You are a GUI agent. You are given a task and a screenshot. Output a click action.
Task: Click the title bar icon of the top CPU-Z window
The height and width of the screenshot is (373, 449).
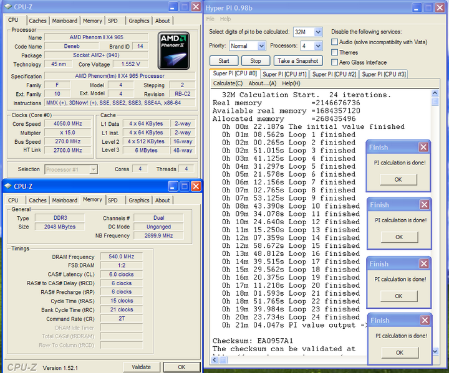pyautogui.click(x=7, y=7)
